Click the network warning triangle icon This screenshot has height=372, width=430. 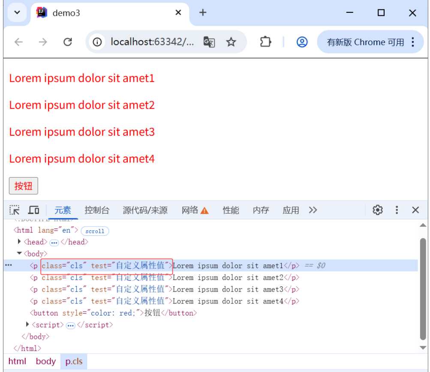(204, 211)
